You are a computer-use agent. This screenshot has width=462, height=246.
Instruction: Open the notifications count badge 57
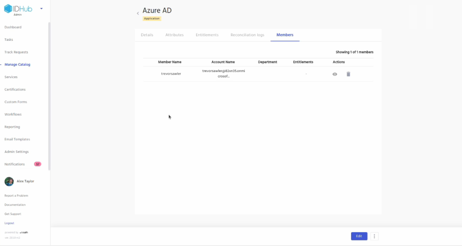coord(38,164)
